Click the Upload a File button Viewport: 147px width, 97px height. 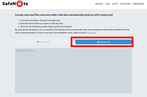tap(103, 42)
